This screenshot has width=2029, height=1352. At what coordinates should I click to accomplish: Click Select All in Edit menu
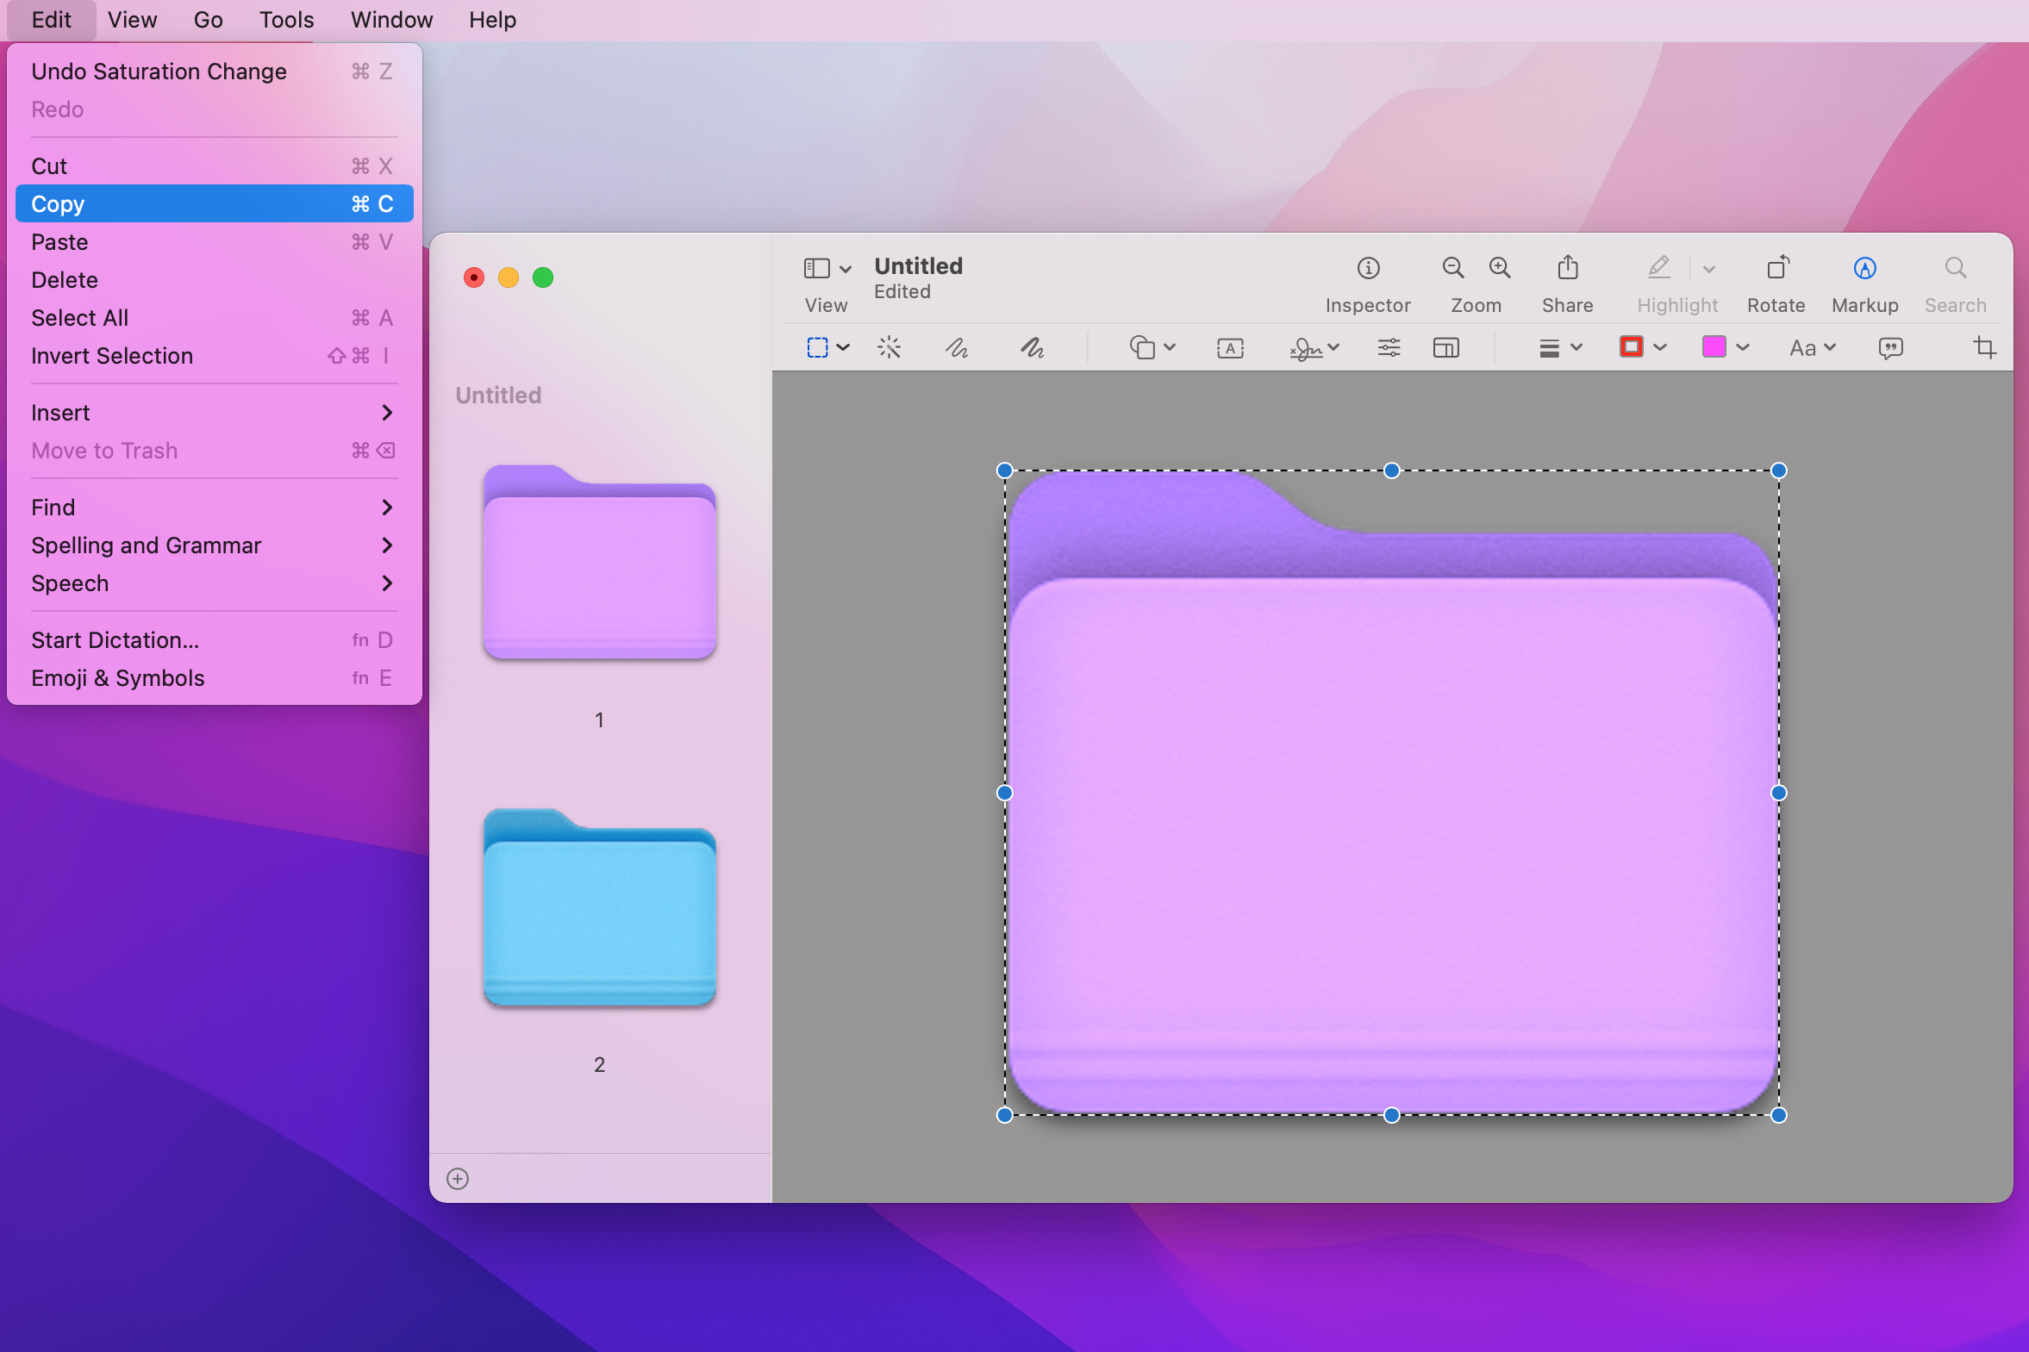click(x=78, y=317)
